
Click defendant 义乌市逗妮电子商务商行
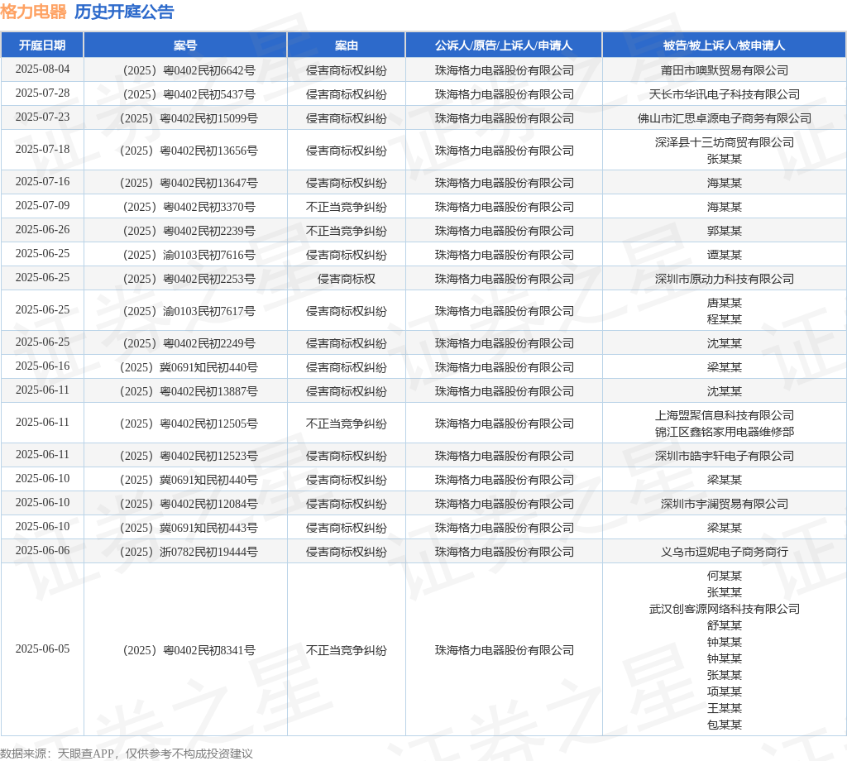pyautogui.click(x=724, y=552)
